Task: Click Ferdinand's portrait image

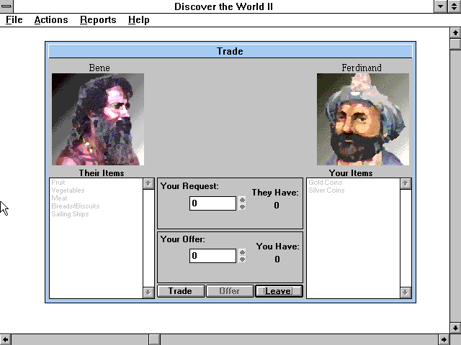Action: pyautogui.click(x=362, y=119)
